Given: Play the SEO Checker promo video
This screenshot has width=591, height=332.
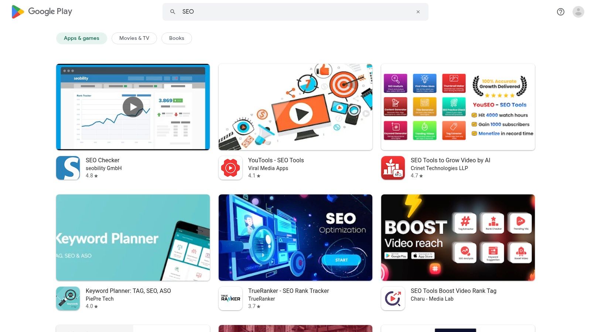Looking at the screenshot, I should (x=133, y=107).
